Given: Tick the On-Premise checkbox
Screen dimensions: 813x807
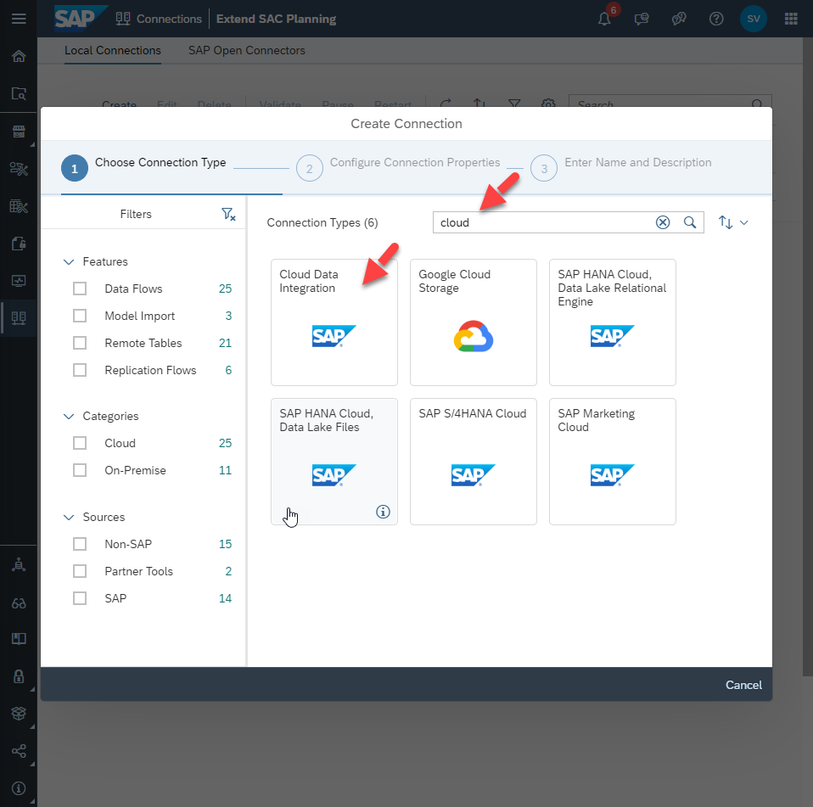Looking at the screenshot, I should click(80, 470).
